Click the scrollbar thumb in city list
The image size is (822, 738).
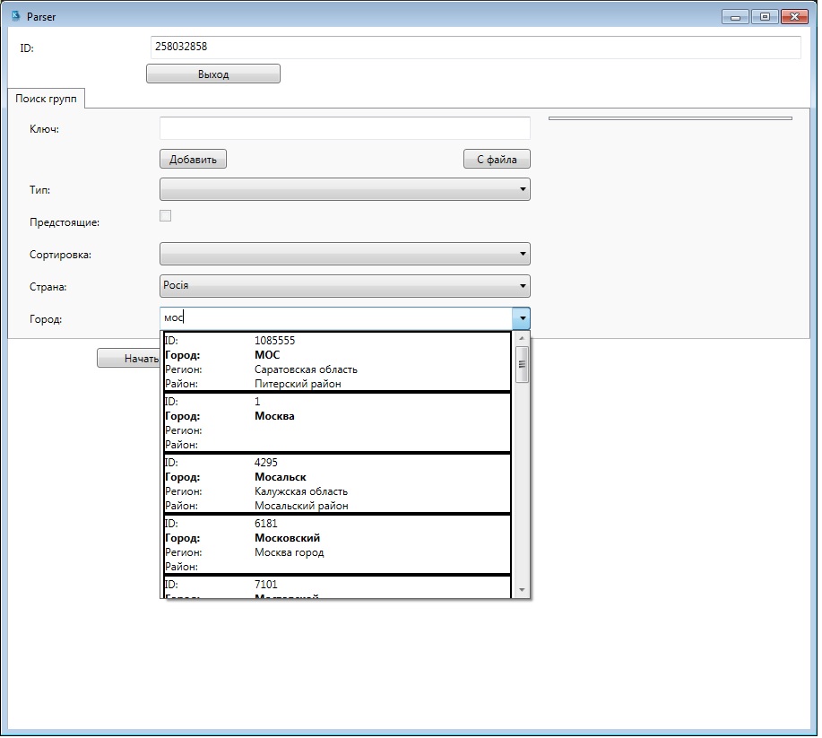(x=522, y=364)
